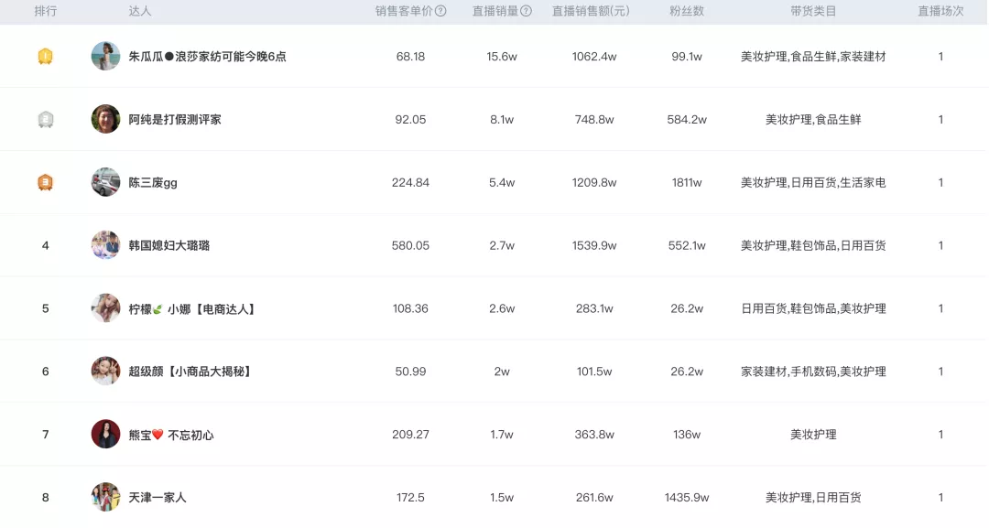Select the 92.05 unit price cell
The height and width of the screenshot is (528, 989).
410,120
